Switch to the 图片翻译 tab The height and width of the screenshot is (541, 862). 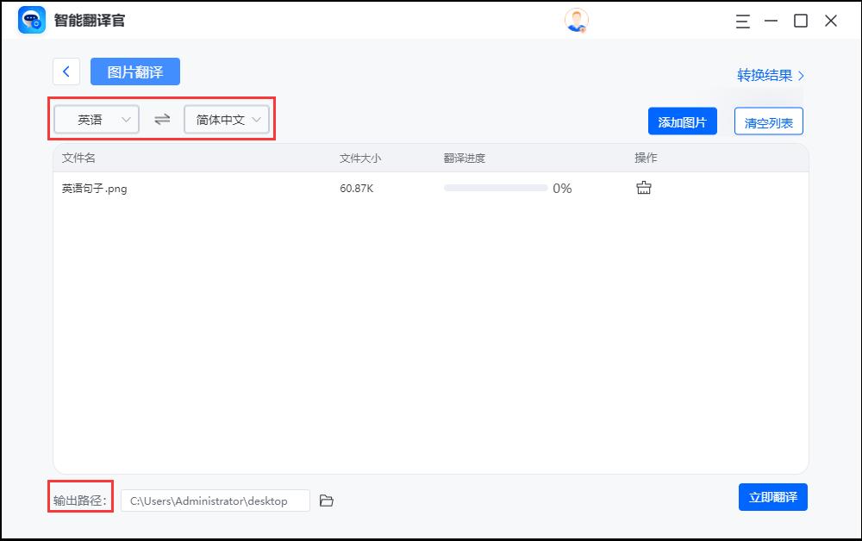coord(134,72)
